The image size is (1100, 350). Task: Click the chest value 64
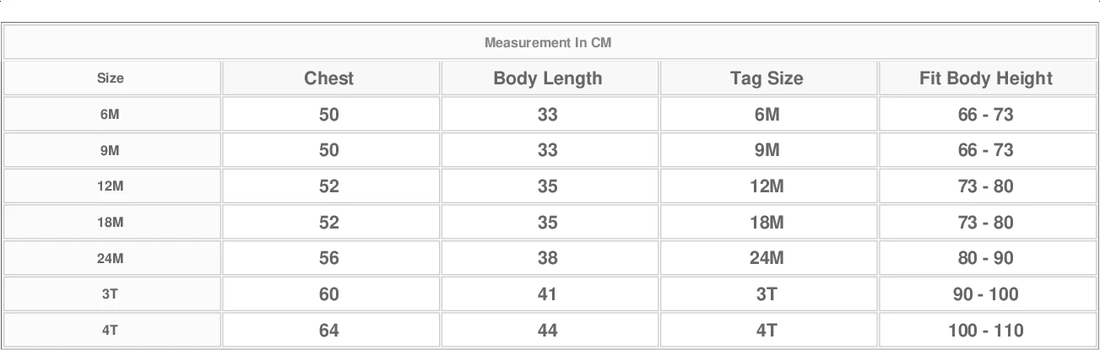point(329,331)
